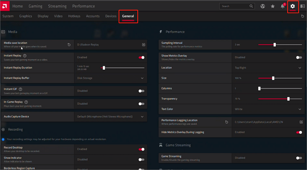Browse for Media save location folder
Viewport: 307px width, 170px height.
tap(143, 45)
